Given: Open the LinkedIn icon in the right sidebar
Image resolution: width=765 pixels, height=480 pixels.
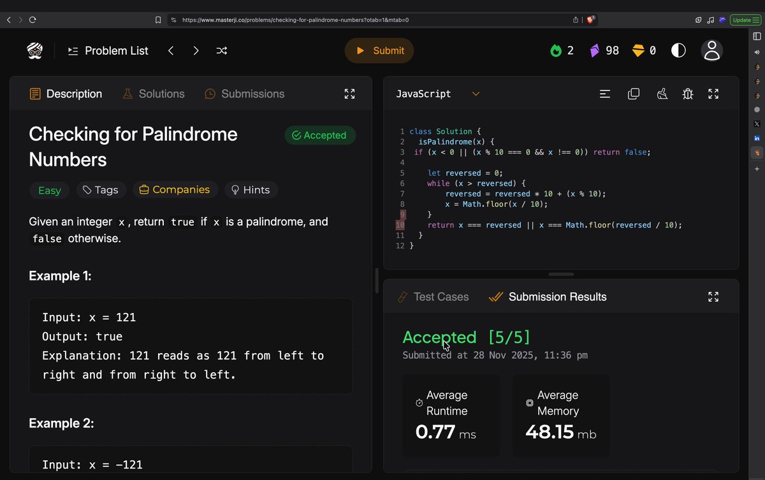Looking at the screenshot, I should (x=757, y=138).
